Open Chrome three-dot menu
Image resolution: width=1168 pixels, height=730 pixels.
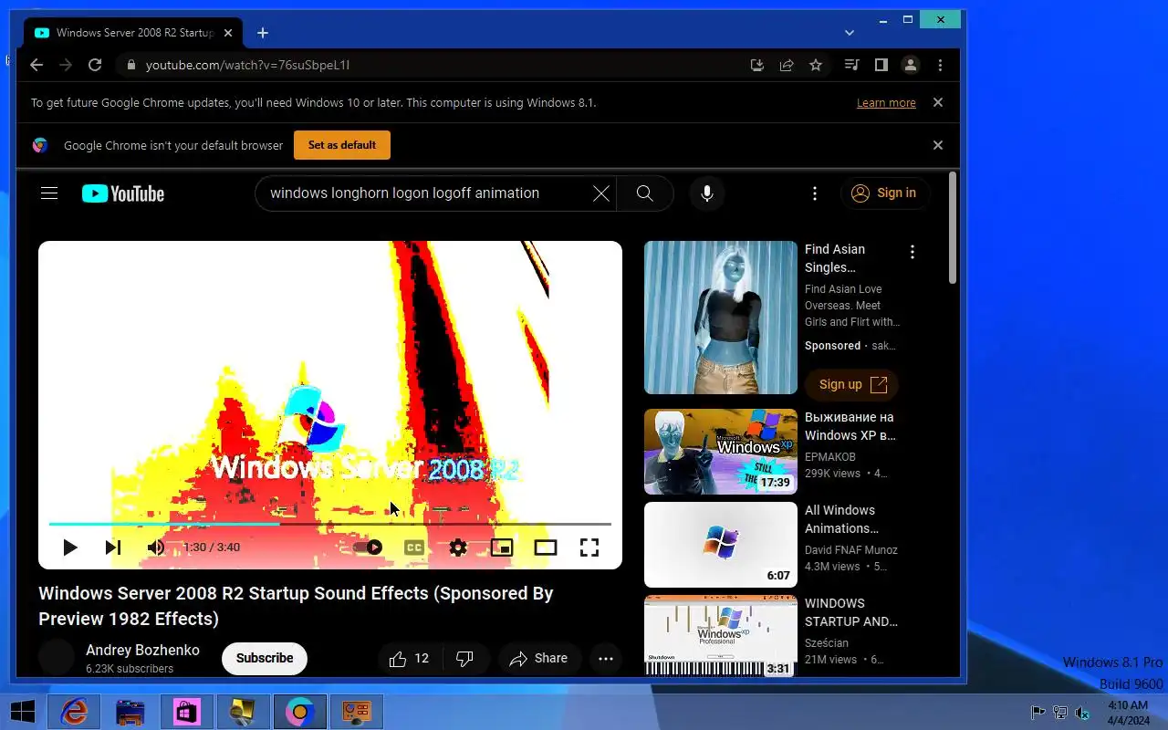pos(940,65)
